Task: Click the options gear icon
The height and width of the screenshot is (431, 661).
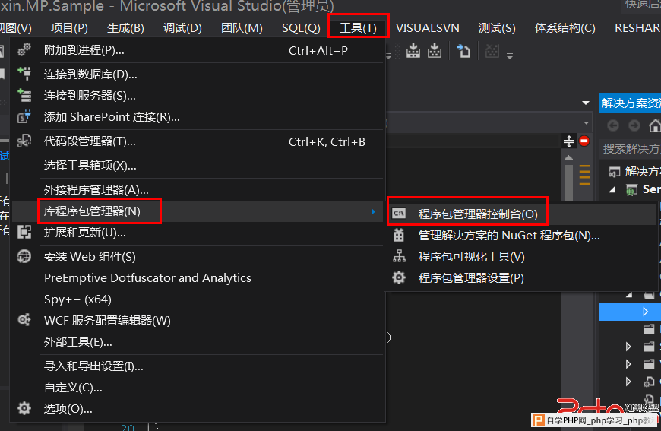Action: 24,408
